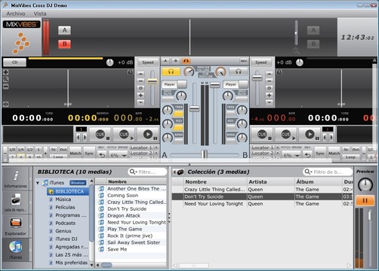Click the red waveform overview B button

click(65, 44)
